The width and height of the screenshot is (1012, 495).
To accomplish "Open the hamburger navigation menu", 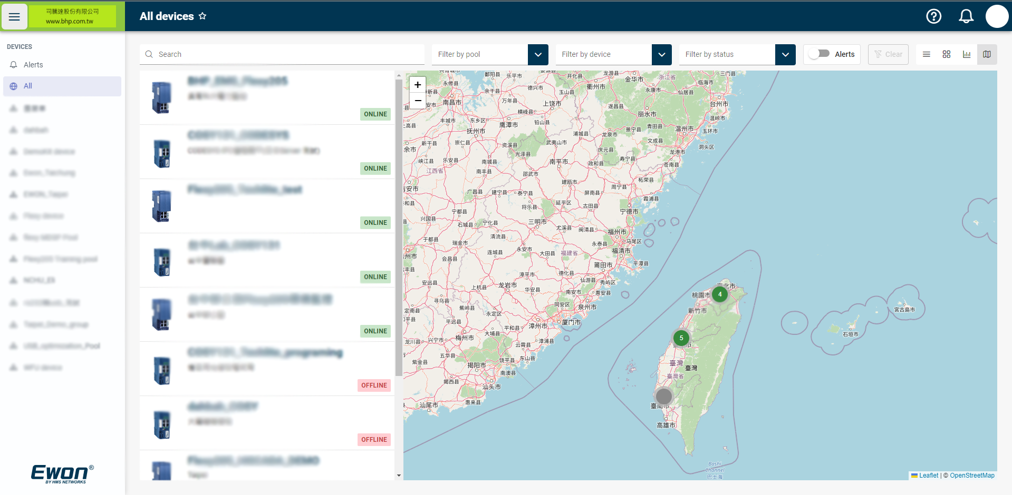I will [x=14, y=17].
